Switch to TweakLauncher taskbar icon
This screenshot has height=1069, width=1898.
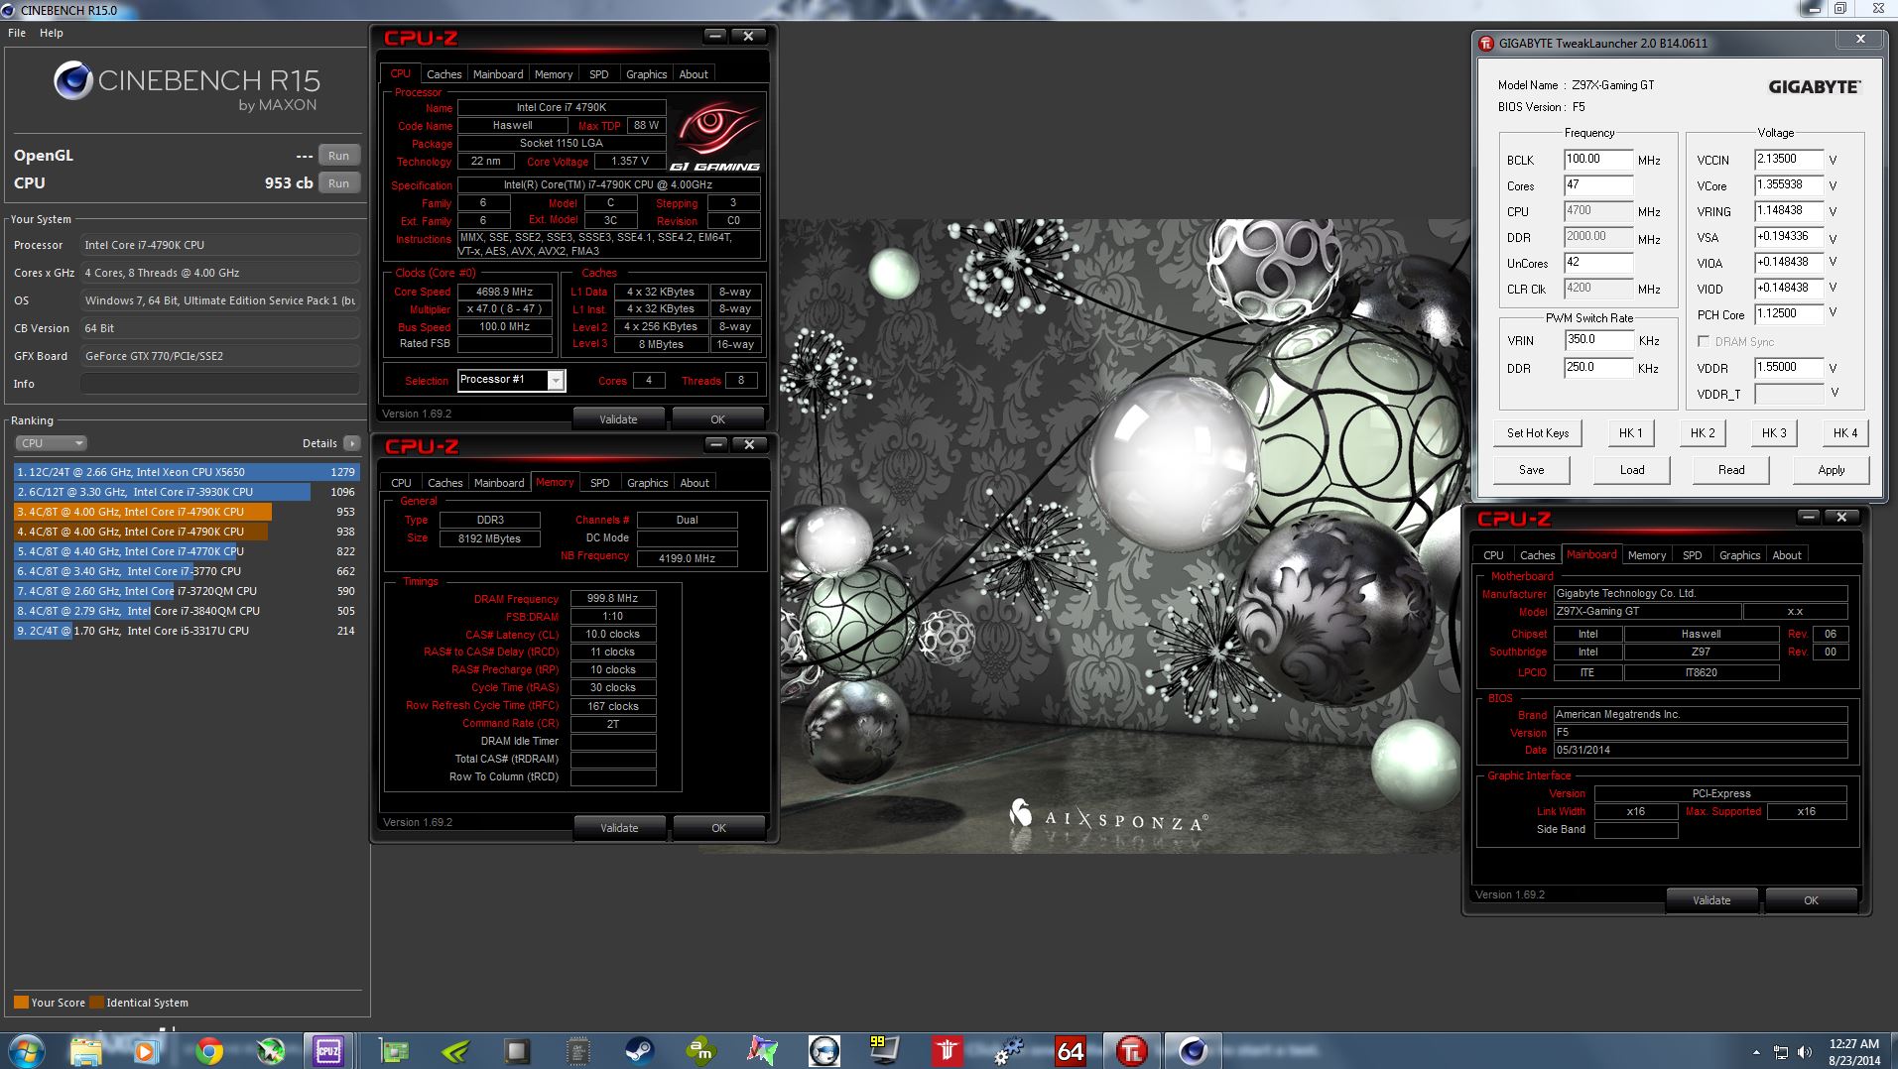[1131, 1050]
